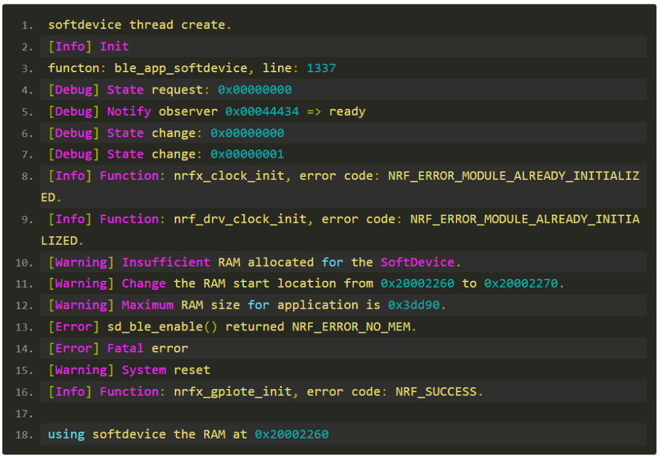Click observer address 0x00044434
660x457 pixels.
pos(262,111)
